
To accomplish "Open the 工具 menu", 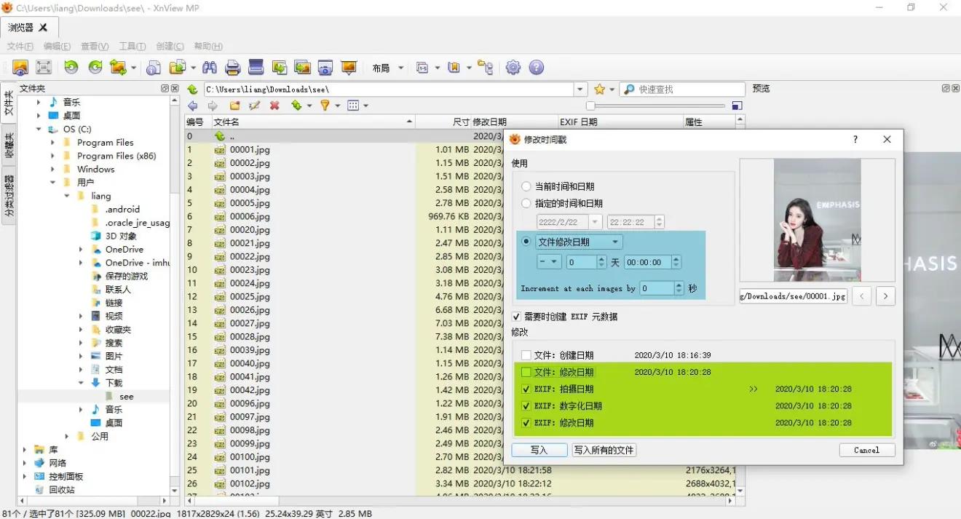I will (x=132, y=46).
